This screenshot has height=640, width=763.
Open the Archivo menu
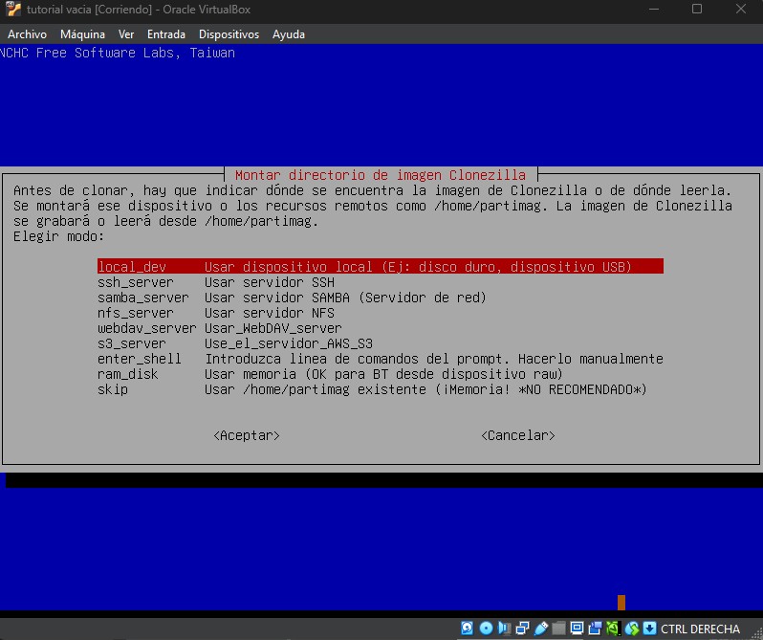click(x=27, y=34)
